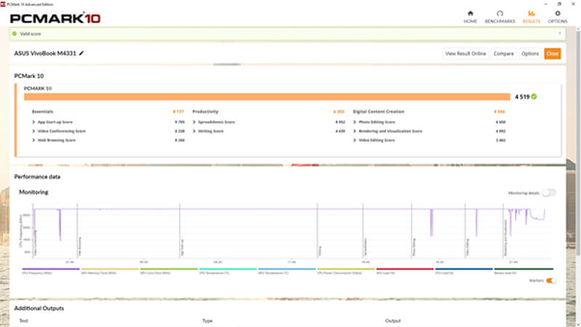Click View Result Online button
The height and width of the screenshot is (327, 581).
pos(466,54)
